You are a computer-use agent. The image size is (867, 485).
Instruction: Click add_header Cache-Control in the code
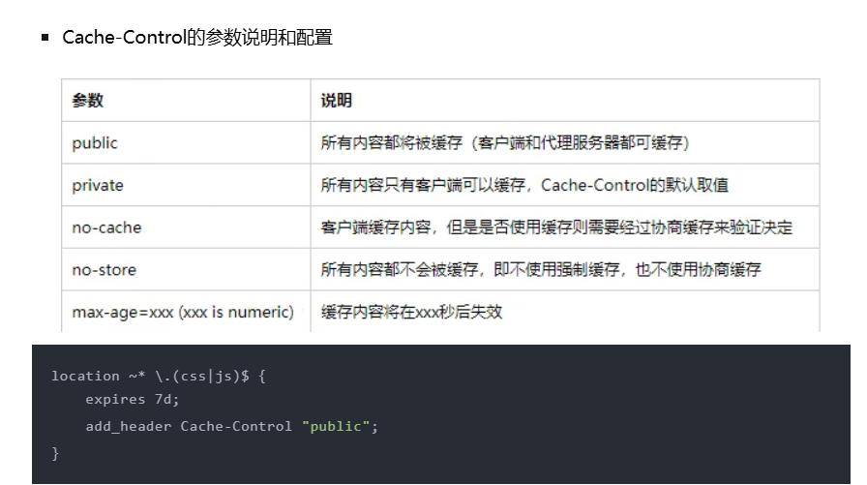189,426
